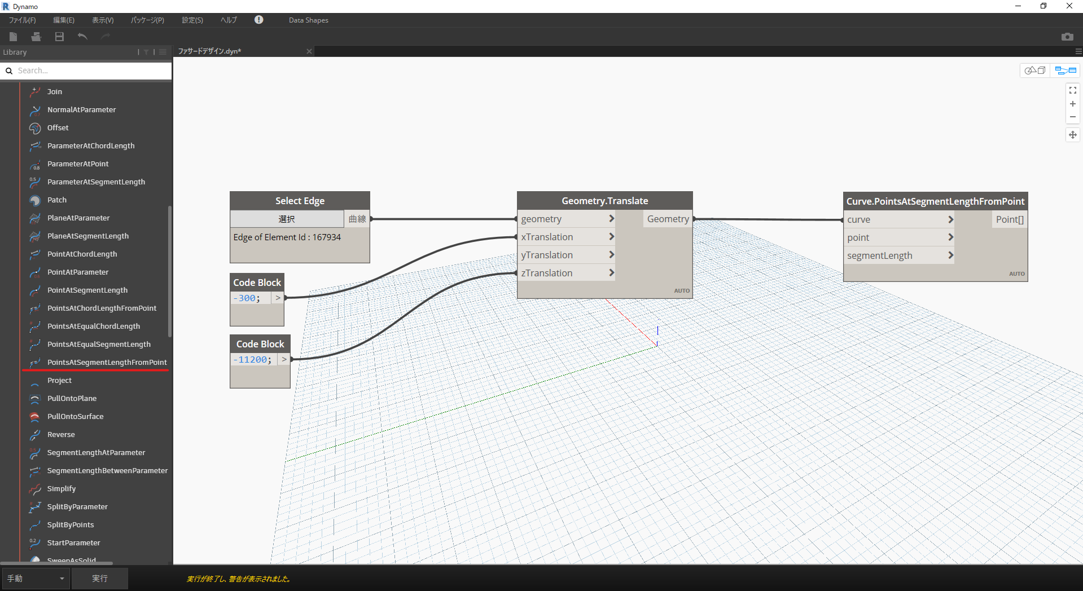
Task: Click the -300 Code Block output port
Action: coord(278,298)
